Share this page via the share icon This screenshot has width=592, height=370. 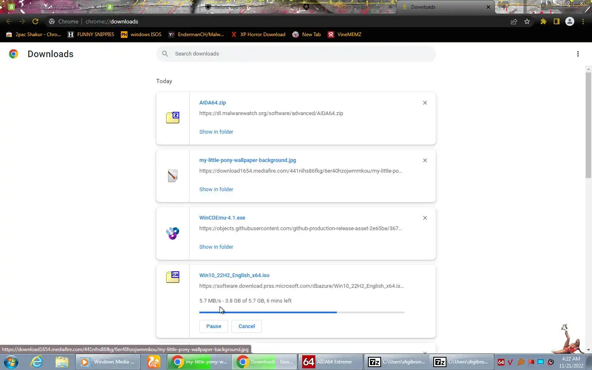pos(514,21)
